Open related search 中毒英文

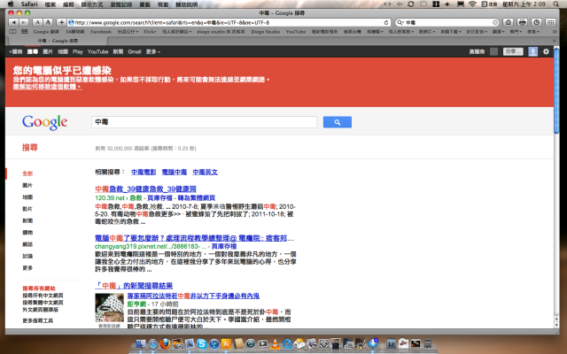(205, 172)
